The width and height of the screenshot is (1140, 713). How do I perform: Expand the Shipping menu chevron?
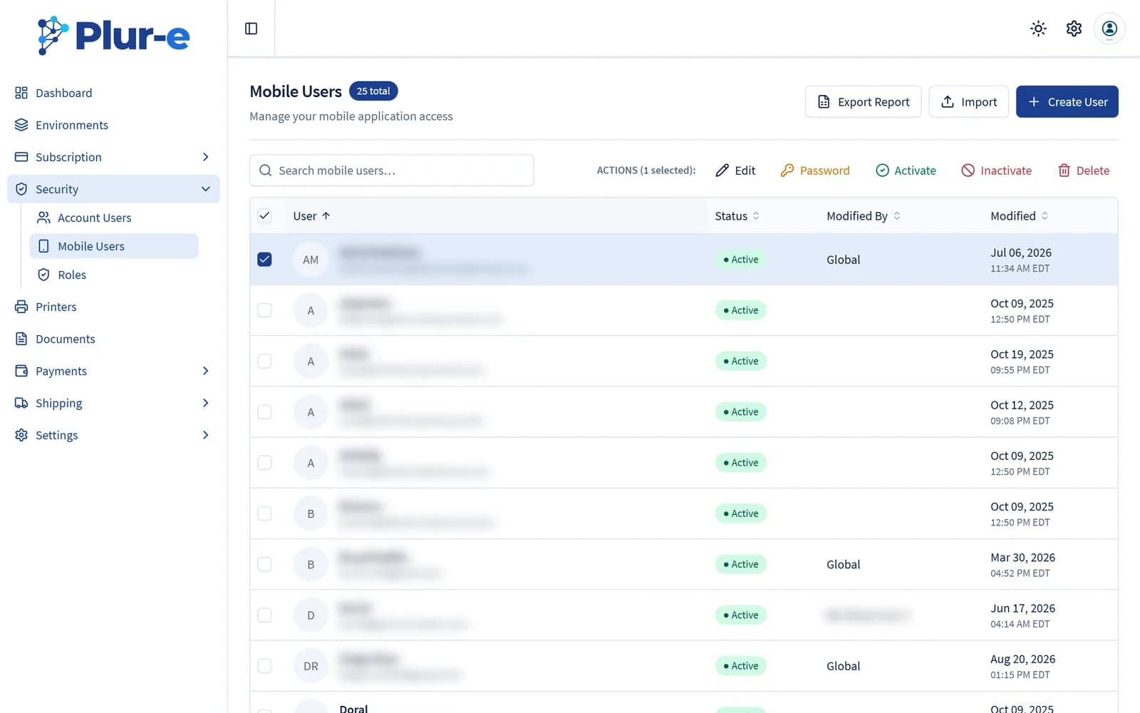205,403
